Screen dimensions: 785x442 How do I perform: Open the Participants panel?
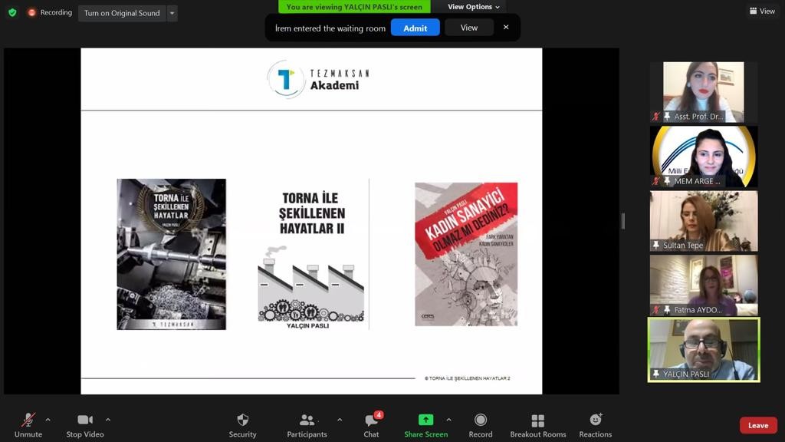pyautogui.click(x=307, y=425)
